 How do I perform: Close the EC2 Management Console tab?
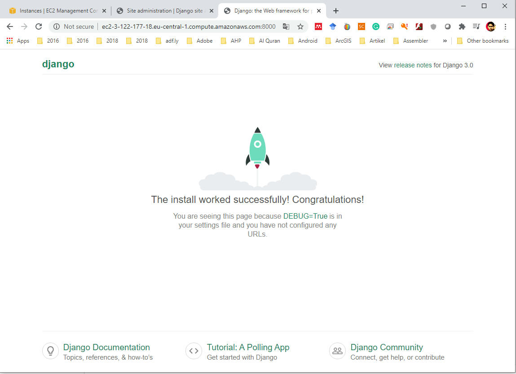104,11
